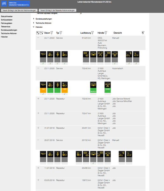Click orange 1300 oil status in 23.11.2020
The width and height of the screenshot is (164, 191).
coord(43,90)
